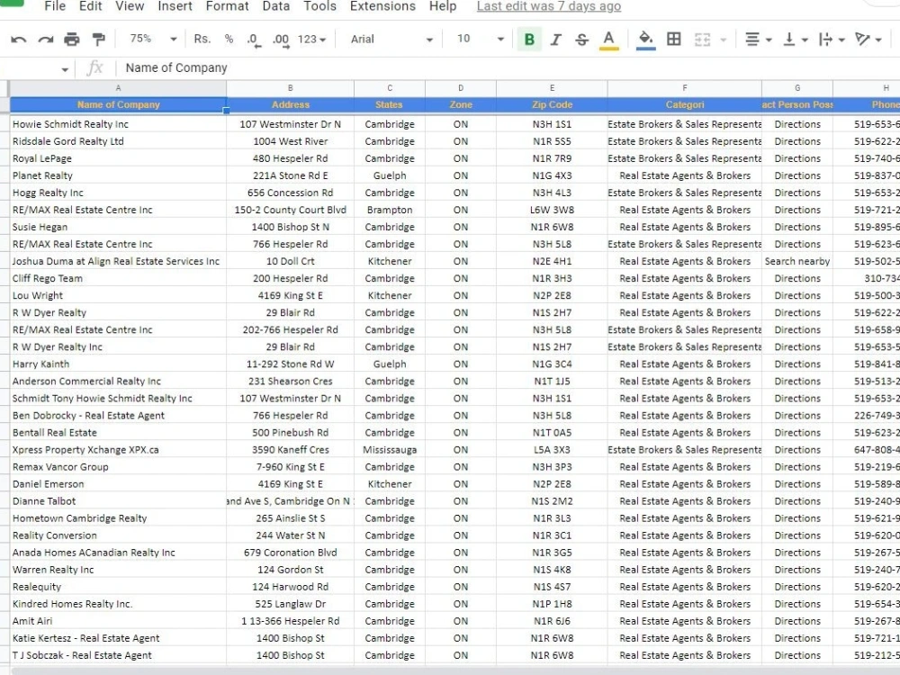Open the Tools menu
Screen dimensions: 900x675
(x=319, y=6)
